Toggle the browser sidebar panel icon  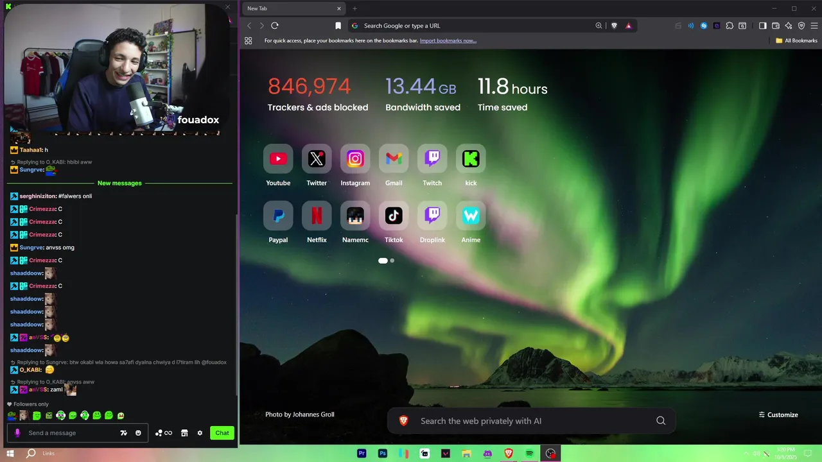(x=762, y=26)
